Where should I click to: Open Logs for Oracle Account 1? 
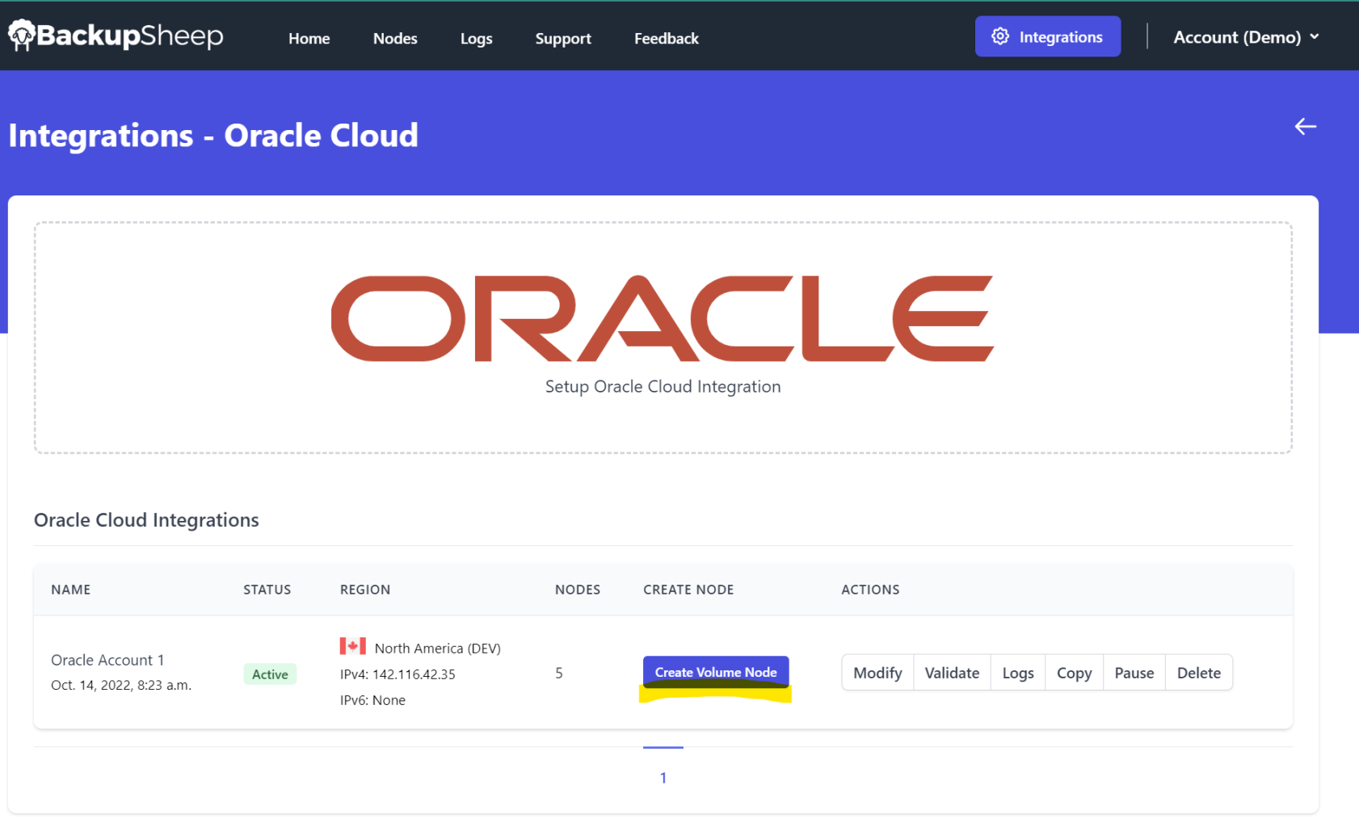pos(1018,673)
